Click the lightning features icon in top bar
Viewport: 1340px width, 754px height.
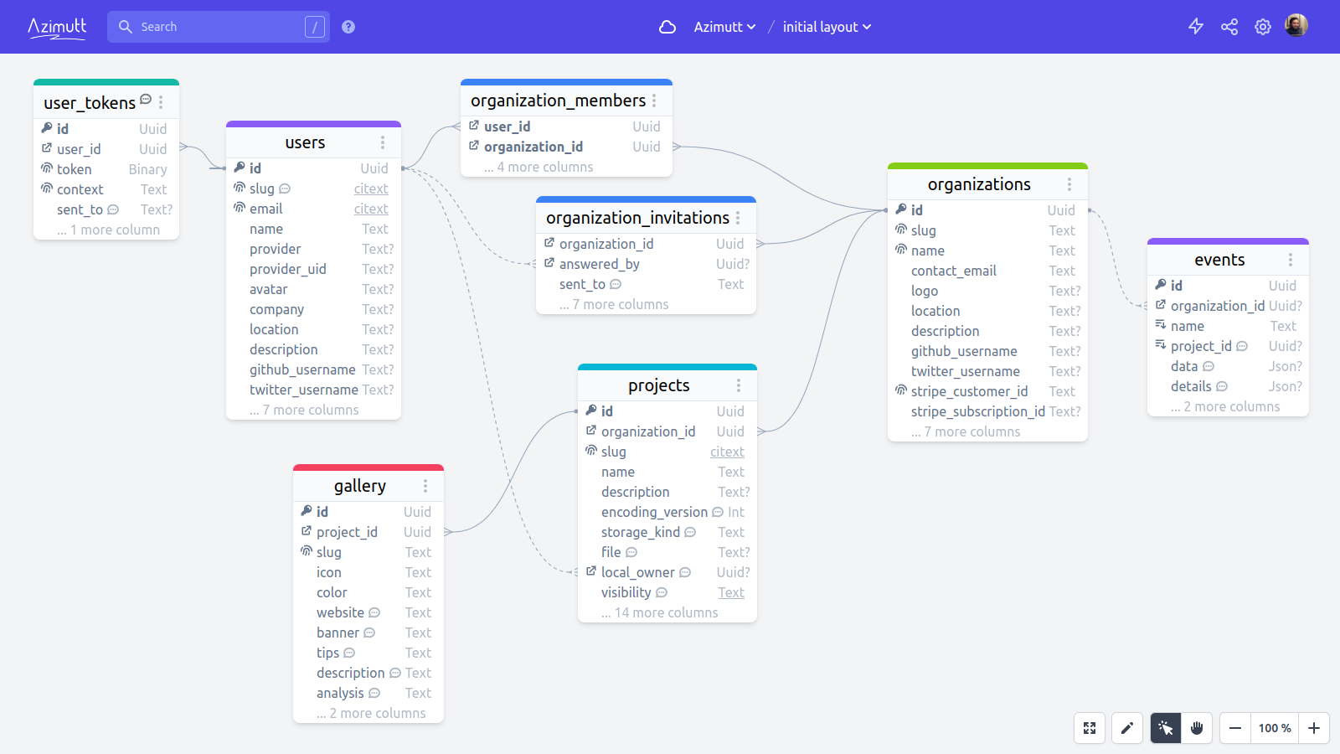tap(1196, 26)
